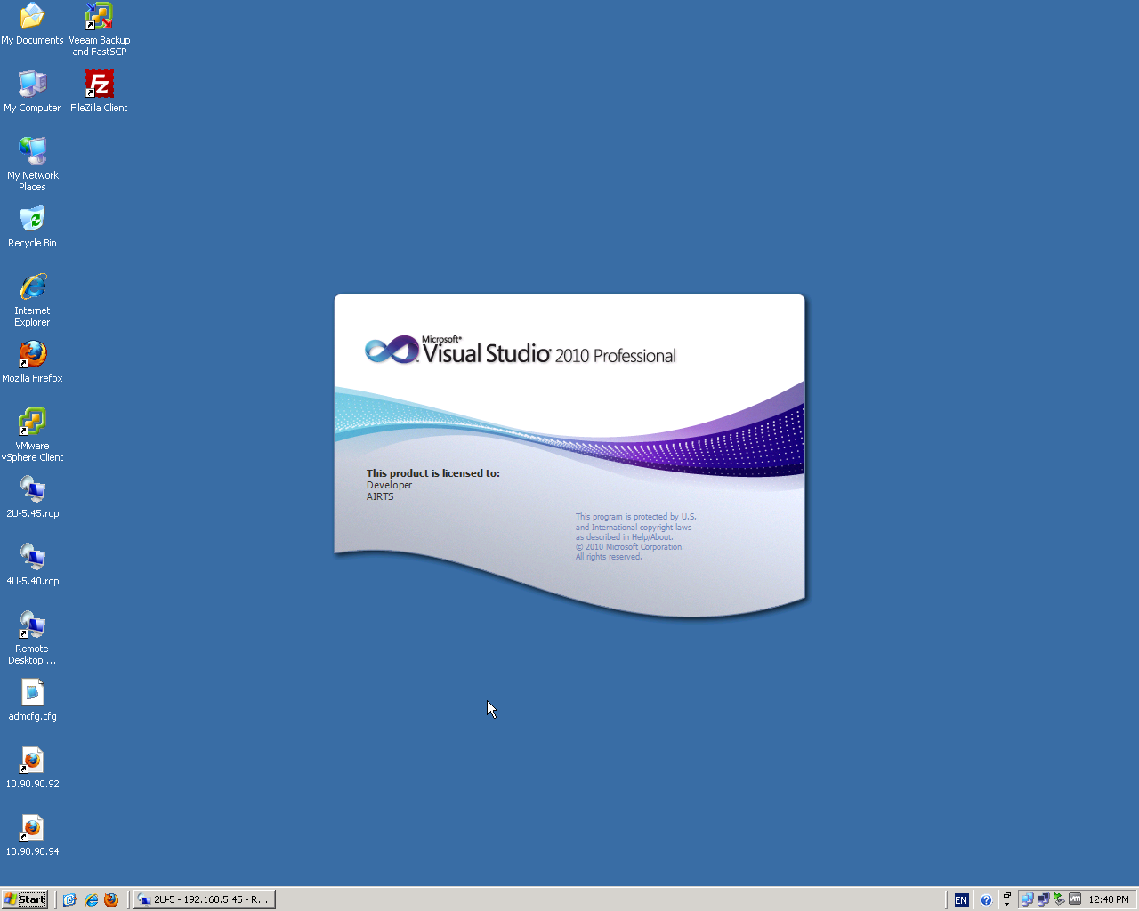
Task: Click Show Desktop in Quick Launch
Action: [69, 899]
